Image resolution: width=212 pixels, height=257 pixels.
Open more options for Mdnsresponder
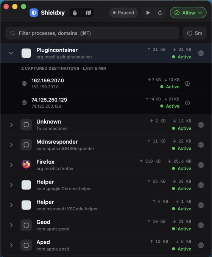click(x=201, y=145)
